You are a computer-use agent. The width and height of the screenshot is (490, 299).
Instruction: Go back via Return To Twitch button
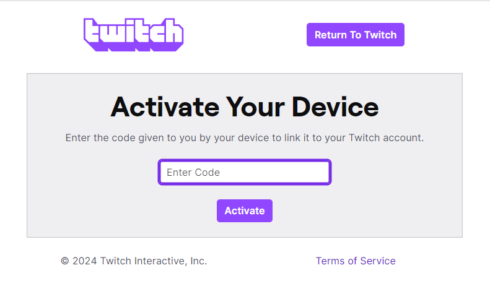coord(356,35)
